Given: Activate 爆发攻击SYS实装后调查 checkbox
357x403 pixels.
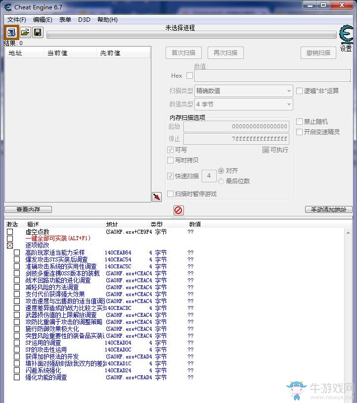Looking at the screenshot, I should [x=17, y=259].
